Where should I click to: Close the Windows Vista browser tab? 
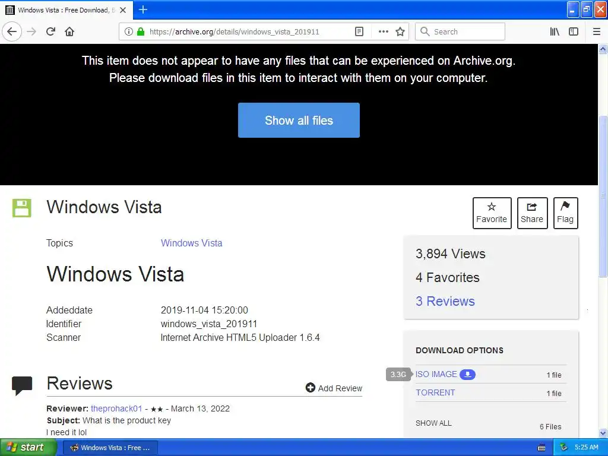click(x=123, y=10)
